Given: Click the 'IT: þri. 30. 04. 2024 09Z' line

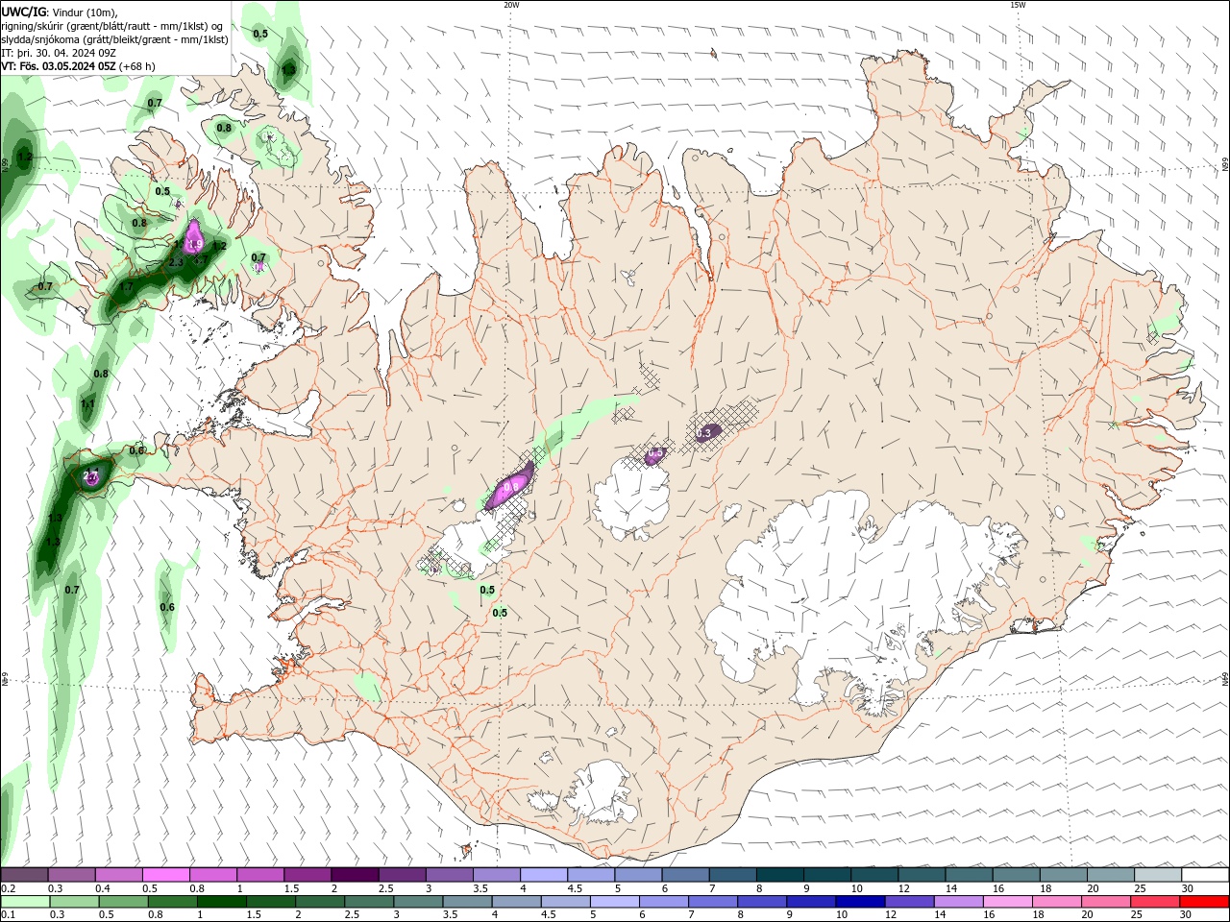Looking at the screenshot, I should (59, 53).
